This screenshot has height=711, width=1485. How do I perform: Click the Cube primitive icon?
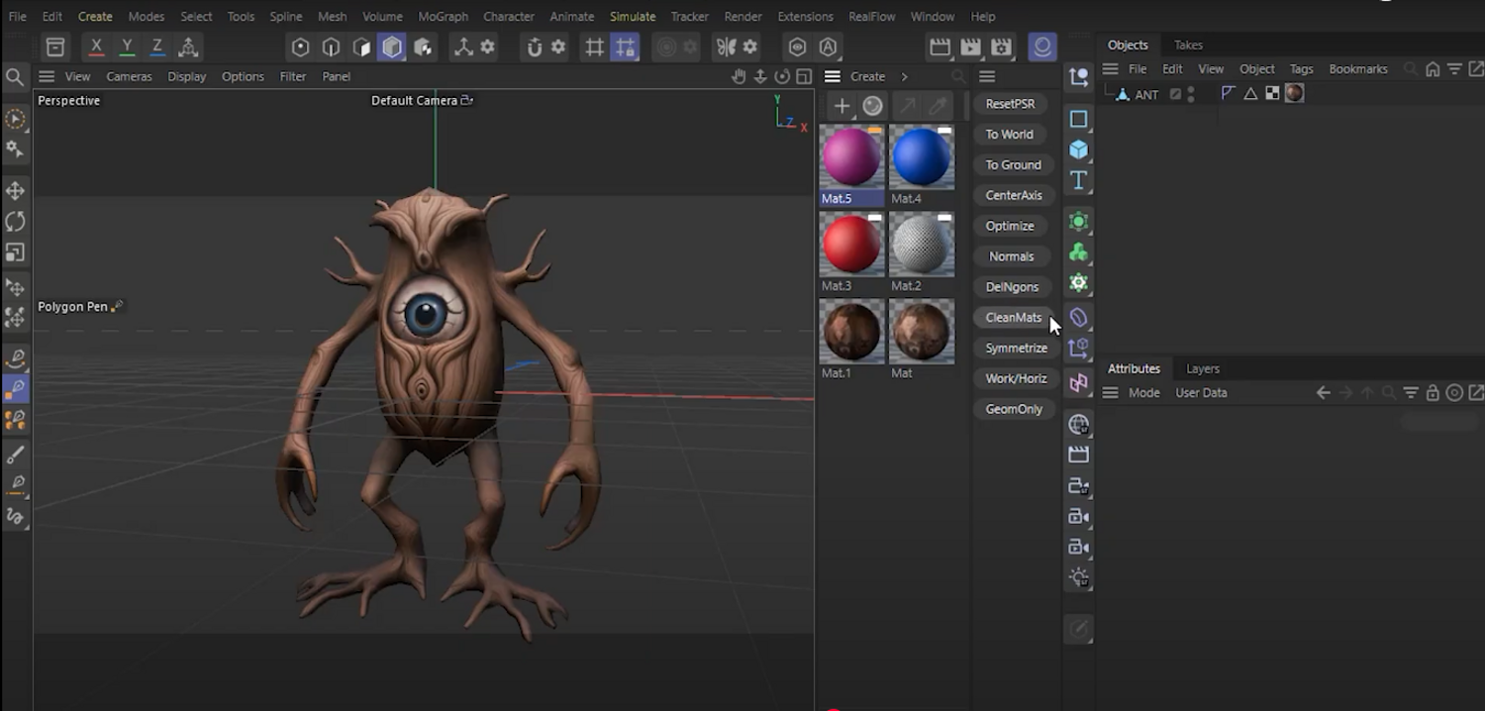click(x=1078, y=150)
